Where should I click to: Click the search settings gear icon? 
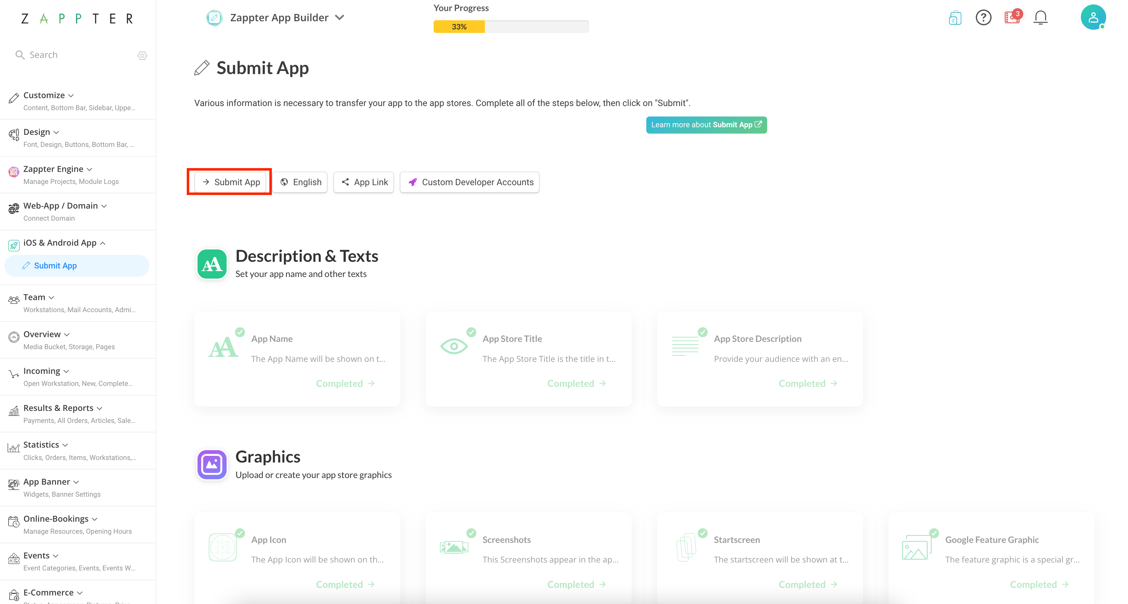142,56
